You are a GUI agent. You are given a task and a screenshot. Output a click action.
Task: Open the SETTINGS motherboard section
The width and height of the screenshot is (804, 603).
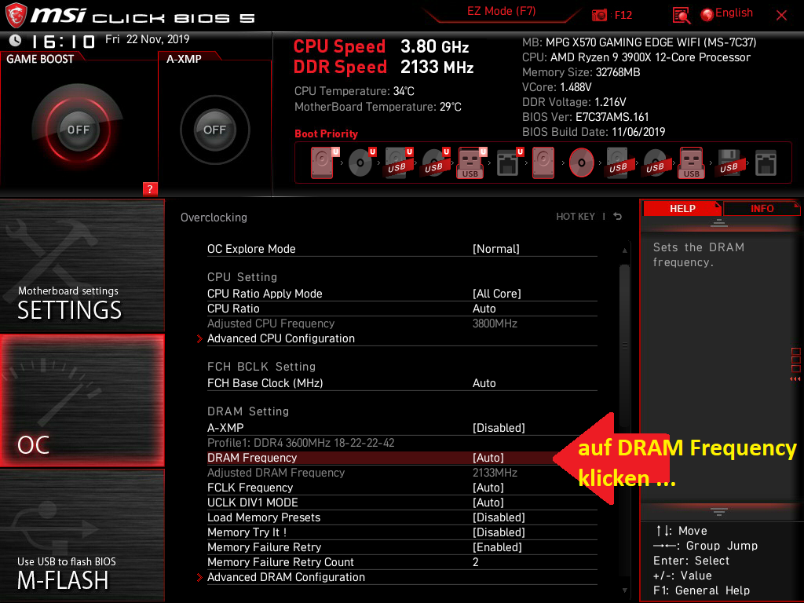[82, 265]
